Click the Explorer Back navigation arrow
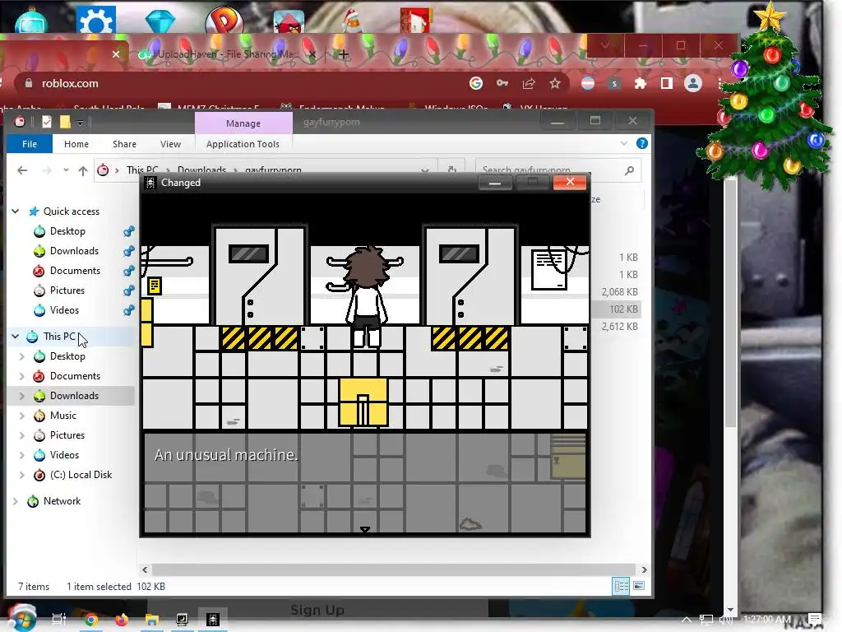 point(22,170)
